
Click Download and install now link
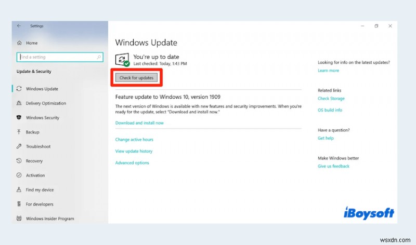tap(139, 123)
